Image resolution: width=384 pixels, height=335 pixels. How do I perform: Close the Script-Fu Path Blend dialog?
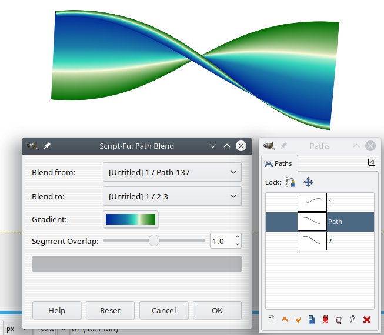pyautogui.click(x=241, y=146)
